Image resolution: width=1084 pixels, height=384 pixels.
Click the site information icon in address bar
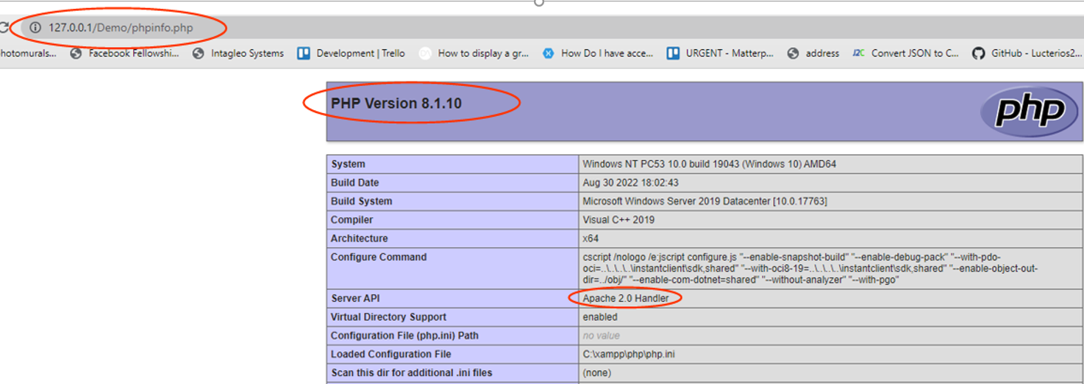(x=35, y=28)
